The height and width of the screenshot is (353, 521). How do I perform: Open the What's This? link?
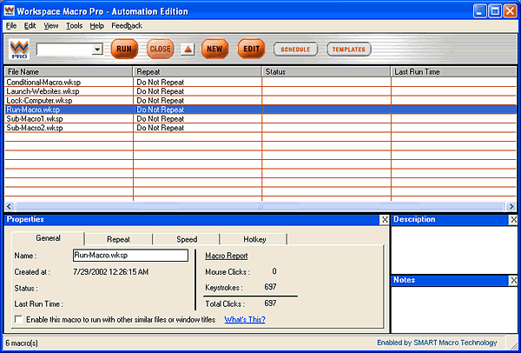[245, 320]
